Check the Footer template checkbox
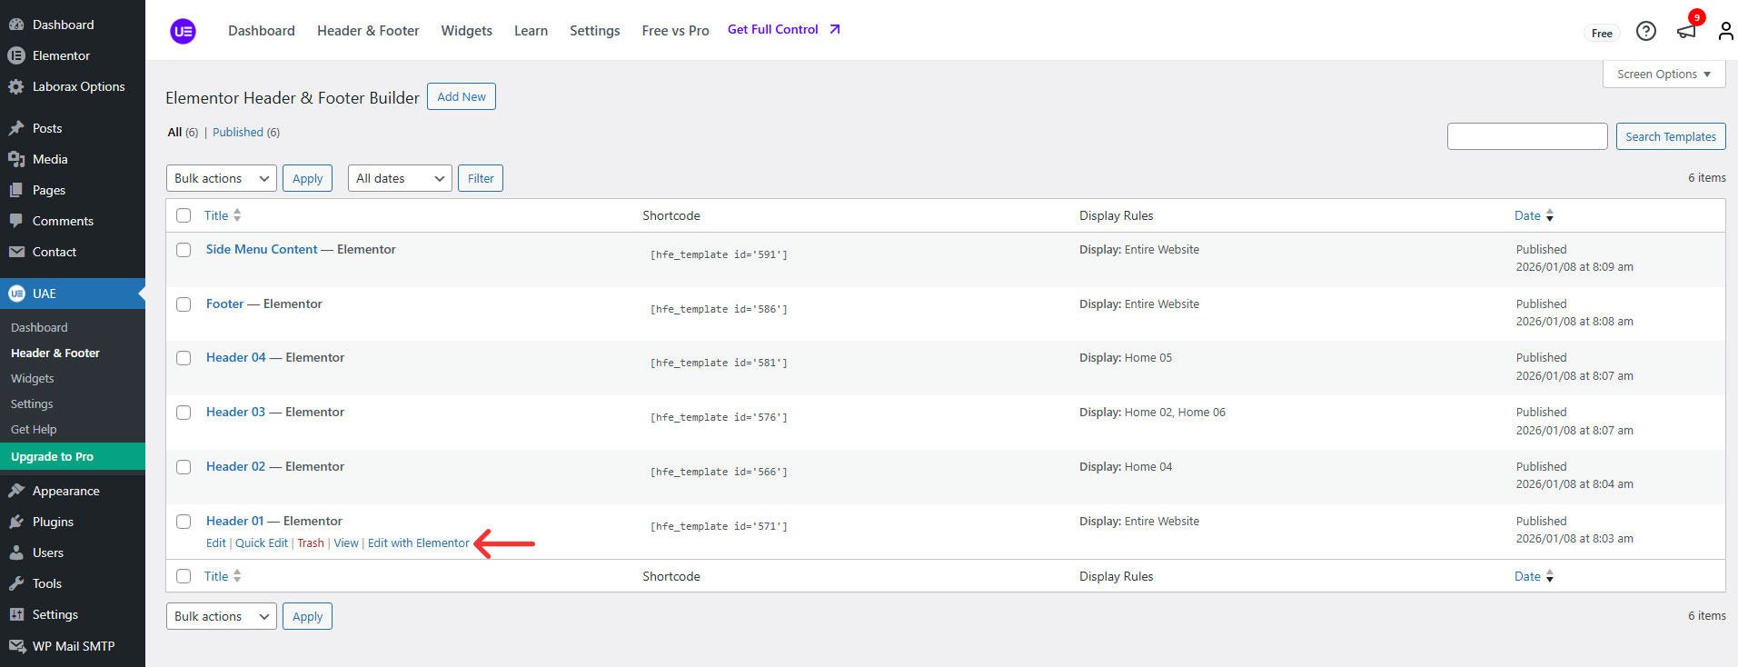The height and width of the screenshot is (667, 1738). click(x=184, y=304)
